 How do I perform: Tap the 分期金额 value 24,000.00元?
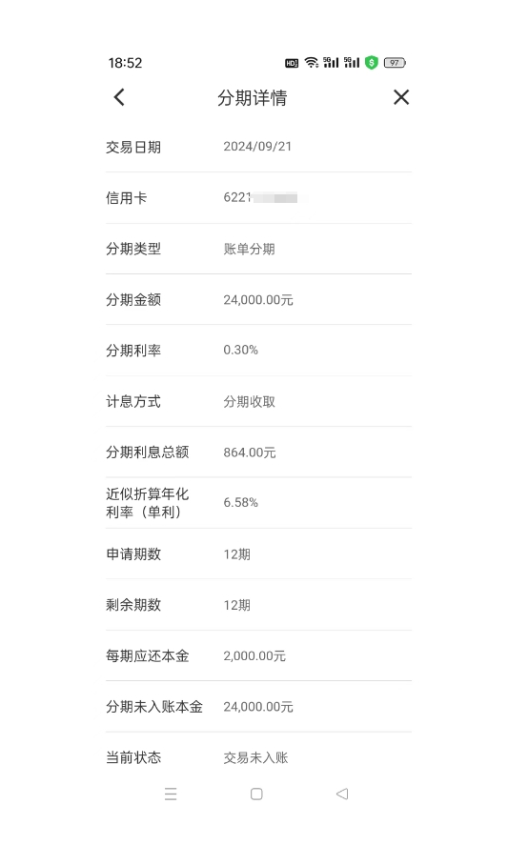point(258,300)
